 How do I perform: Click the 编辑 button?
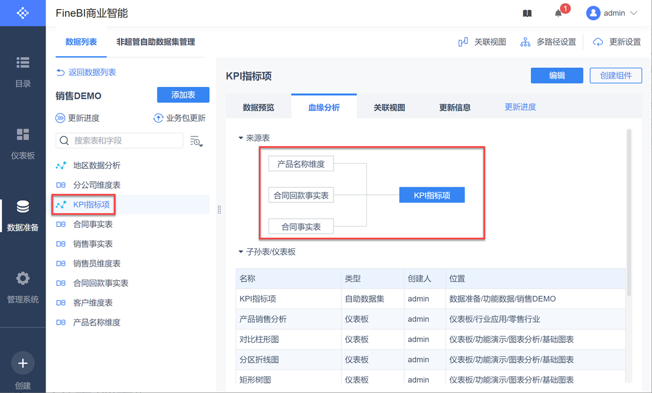557,75
